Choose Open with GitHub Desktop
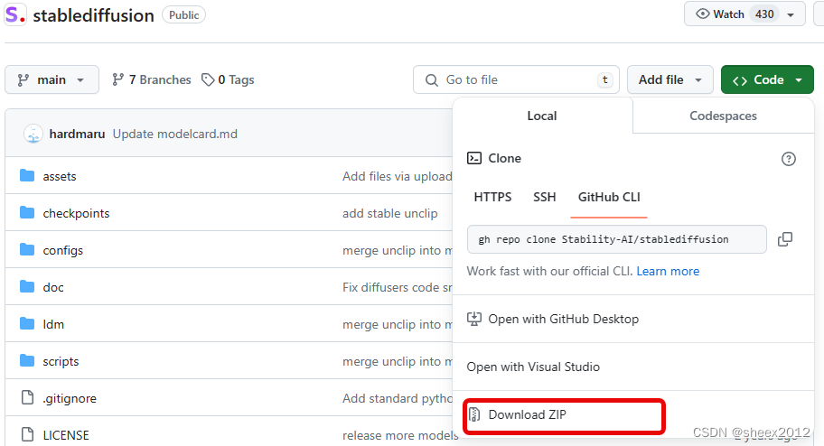 point(563,319)
